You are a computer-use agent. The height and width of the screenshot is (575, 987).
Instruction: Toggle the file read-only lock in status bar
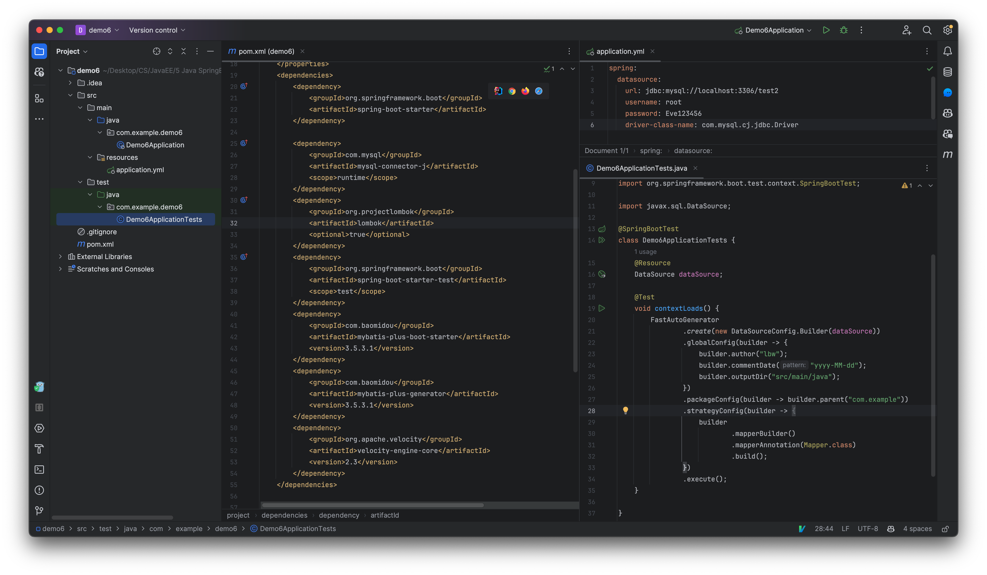[945, 528]
